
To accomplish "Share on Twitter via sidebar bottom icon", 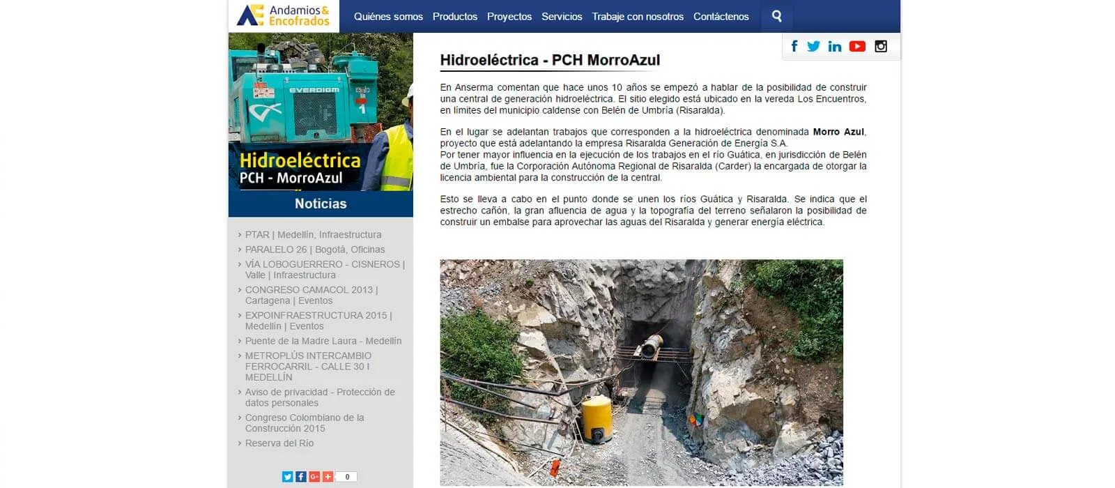I will (287, 477).
